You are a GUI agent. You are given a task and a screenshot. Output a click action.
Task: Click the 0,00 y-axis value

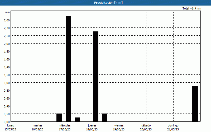7,122
